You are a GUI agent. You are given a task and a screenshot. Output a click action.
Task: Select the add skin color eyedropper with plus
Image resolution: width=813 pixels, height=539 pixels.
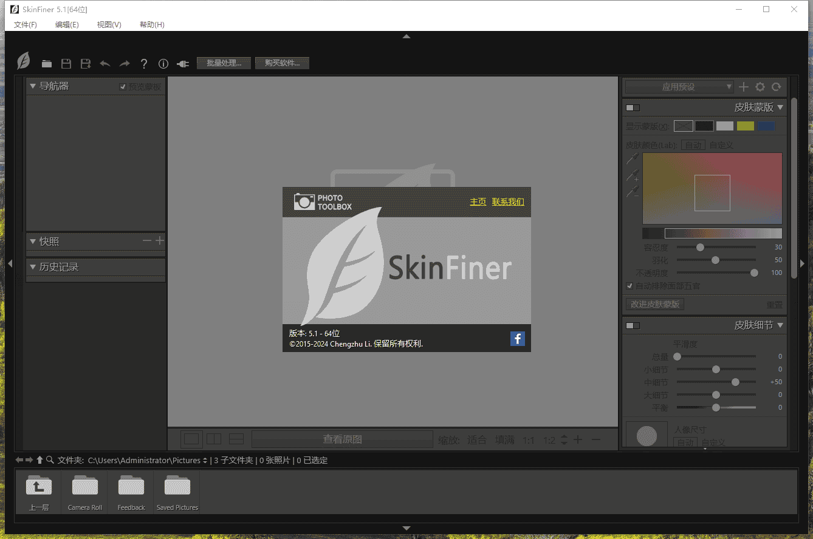(632, 176)
